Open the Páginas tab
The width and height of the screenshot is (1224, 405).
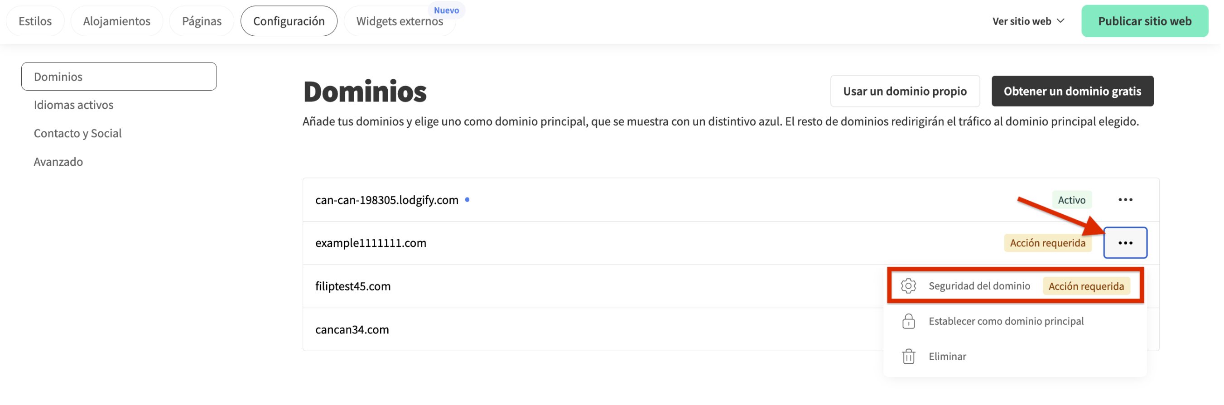coord(202,21)
